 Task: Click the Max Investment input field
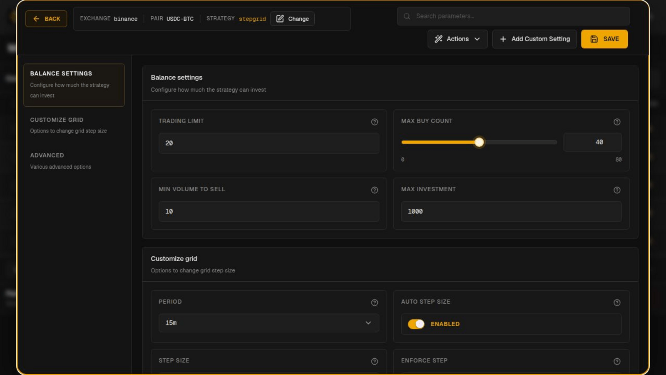pyautogui.click(x=511, y=212)
